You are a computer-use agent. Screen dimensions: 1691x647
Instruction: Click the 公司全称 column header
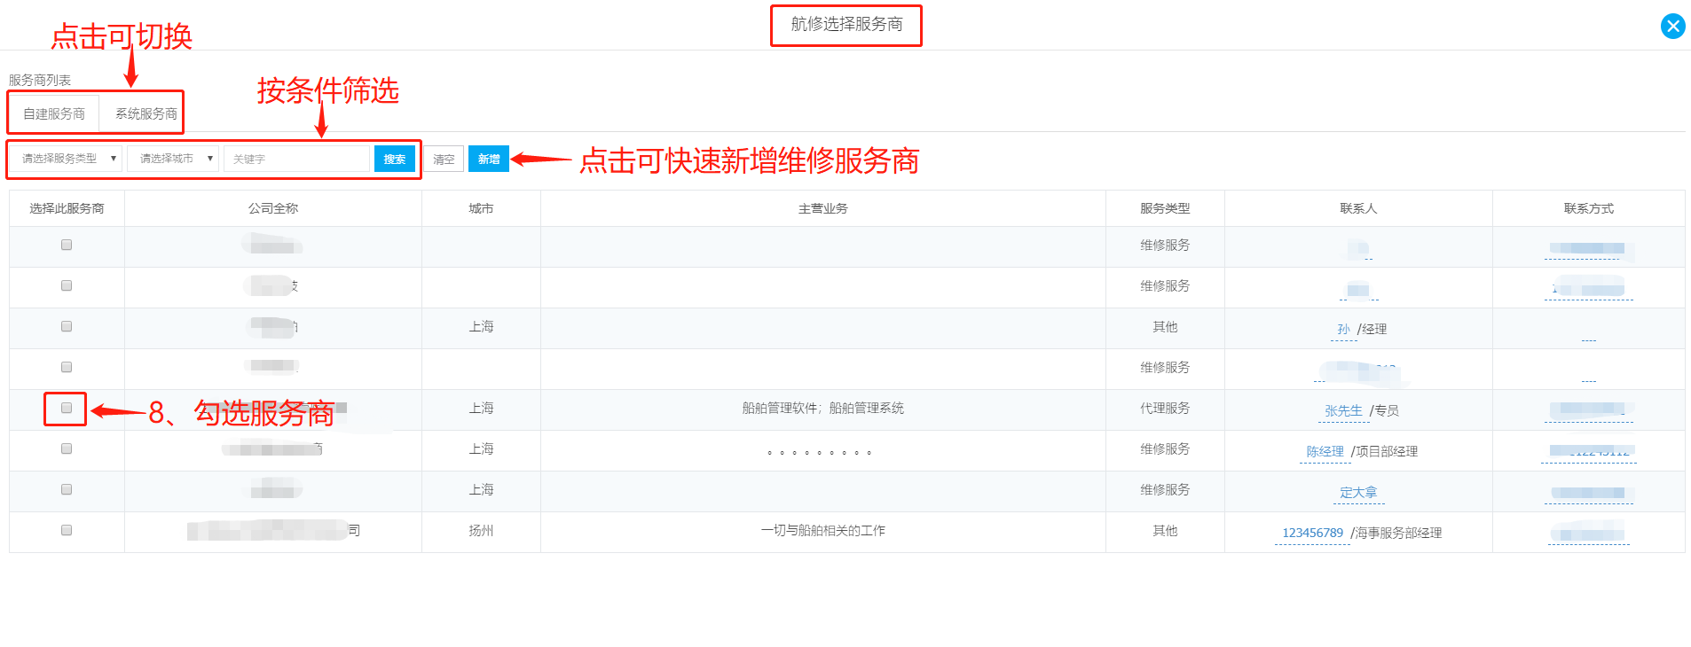click(x=273, y=208)
